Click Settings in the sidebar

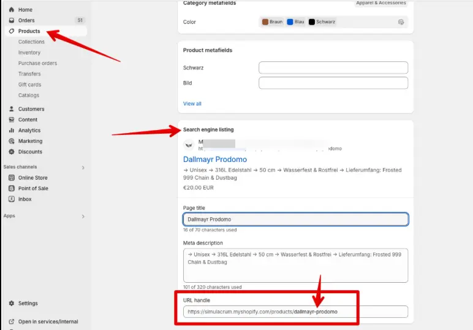[x=28, y=303]
